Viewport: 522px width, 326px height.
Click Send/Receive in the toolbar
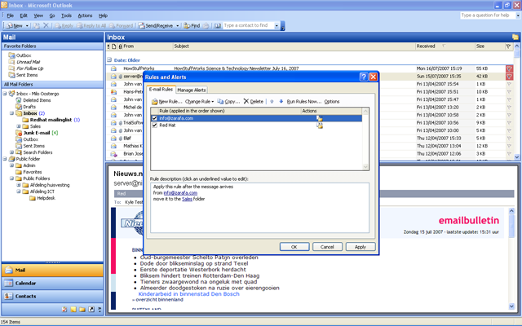click(156, 25)
